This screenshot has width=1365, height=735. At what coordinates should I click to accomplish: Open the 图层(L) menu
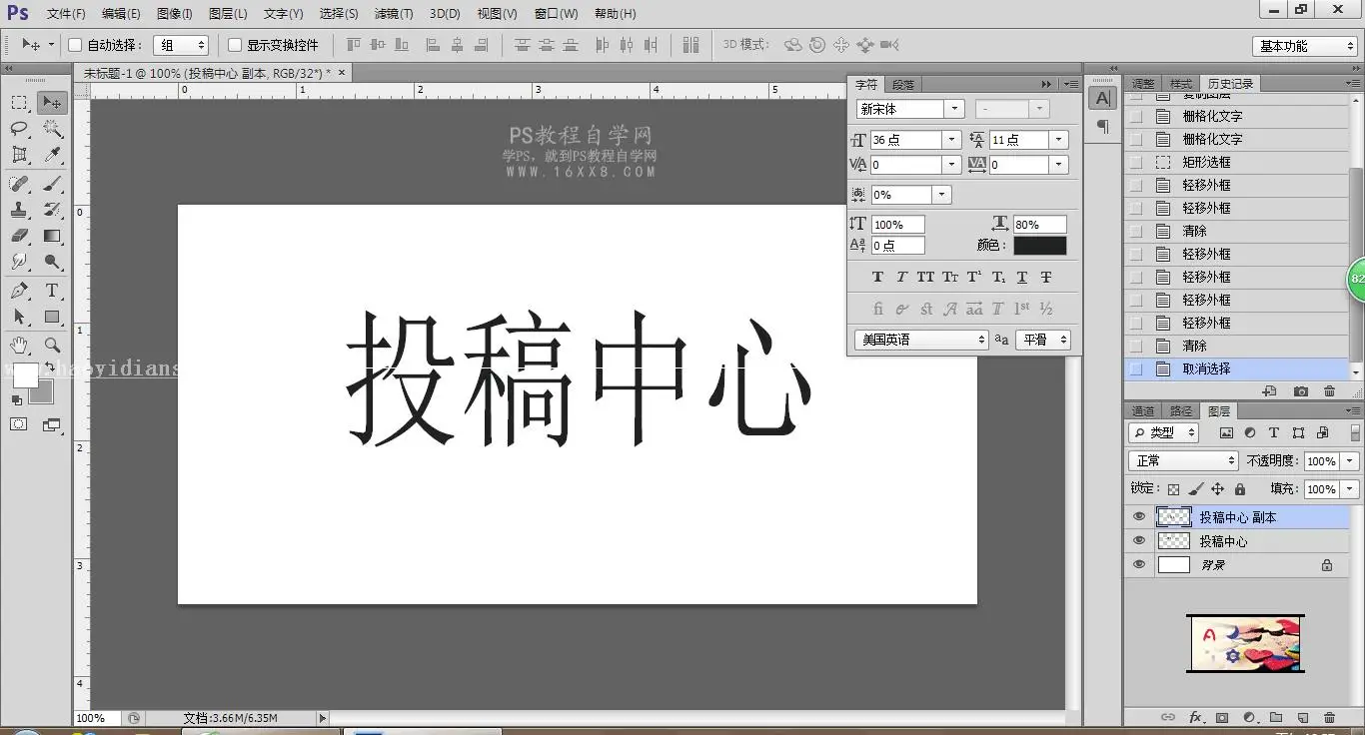(x=228, y=14)
